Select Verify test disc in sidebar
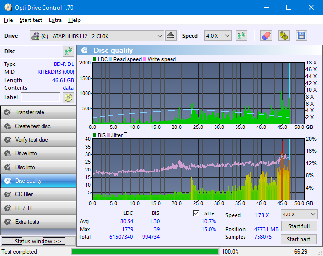323x256 pixels. (x=39, y=140)
